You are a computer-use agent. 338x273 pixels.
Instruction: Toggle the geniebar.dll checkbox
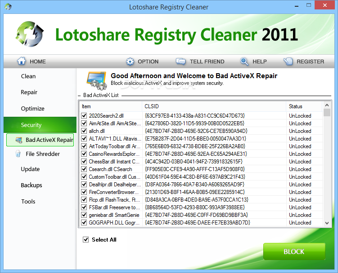click(84, 215)
